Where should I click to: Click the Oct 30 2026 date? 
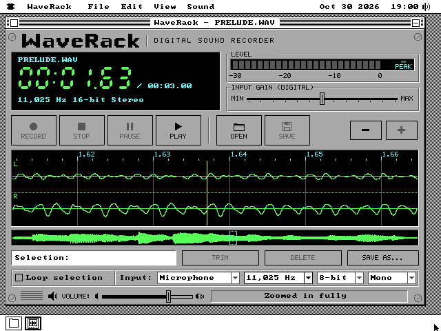[349, 6]
